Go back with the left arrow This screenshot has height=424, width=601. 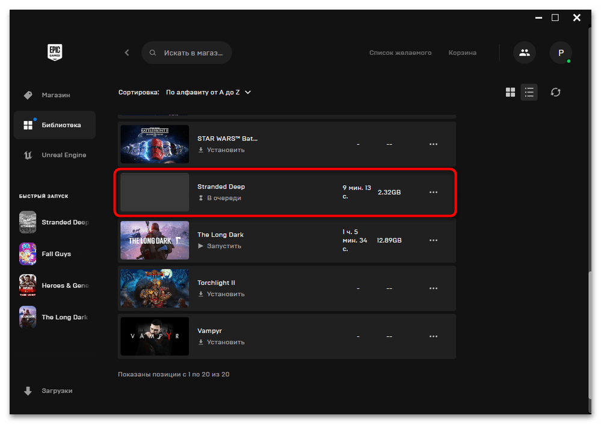(x=127, y=52)
